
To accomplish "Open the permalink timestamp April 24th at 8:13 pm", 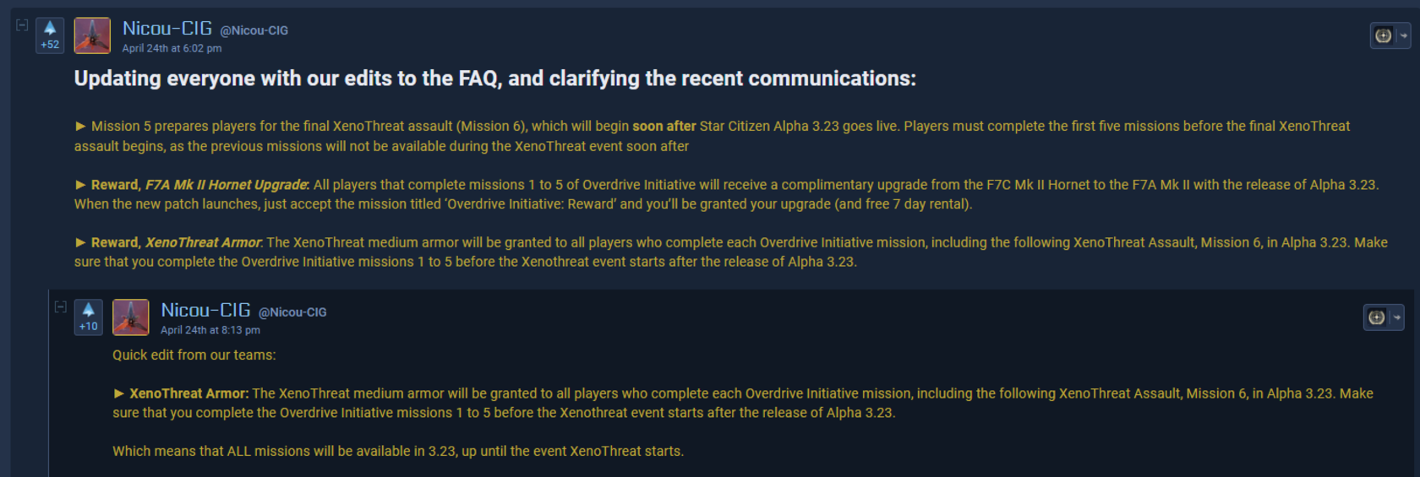I will (210, 330).
